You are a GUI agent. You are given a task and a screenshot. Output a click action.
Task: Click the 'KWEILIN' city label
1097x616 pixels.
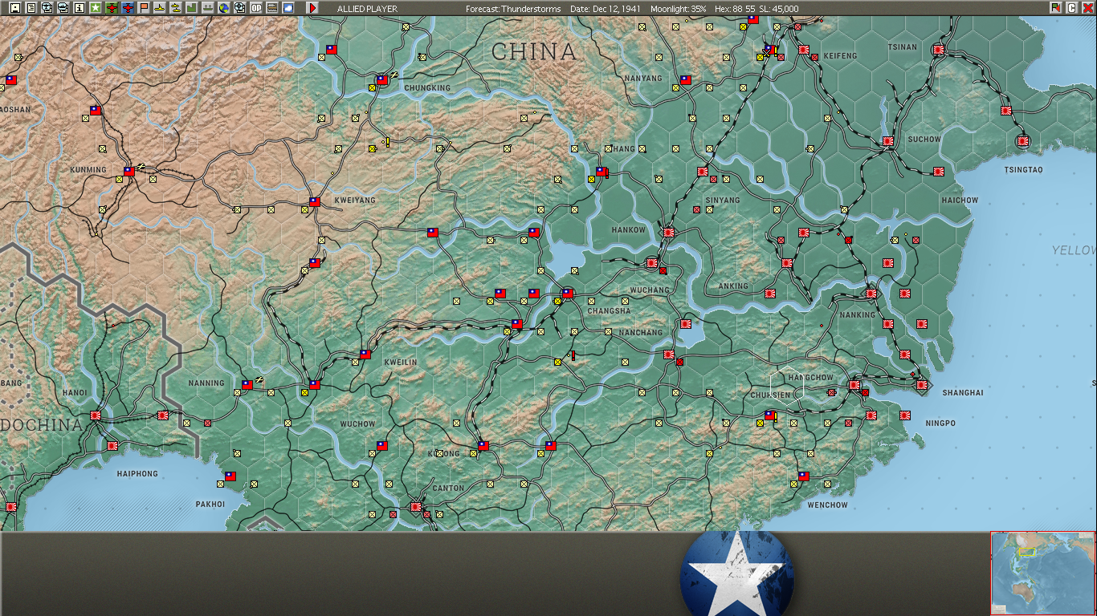click(x=401, y=363)
